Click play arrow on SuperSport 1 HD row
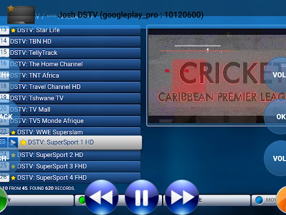Screen dimensions: 286x215 point(13,143)
